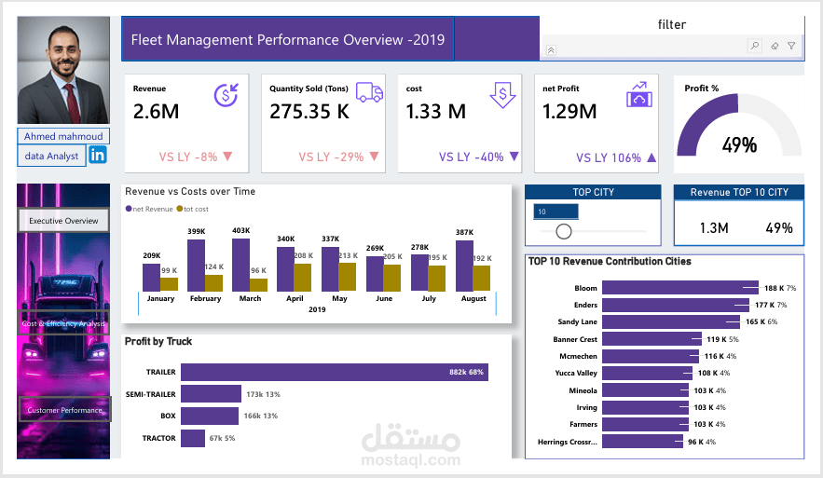This screenshot has width=823, height=478.
Task: Toggle net Revenue legend marker
Action: click(129, 209)
